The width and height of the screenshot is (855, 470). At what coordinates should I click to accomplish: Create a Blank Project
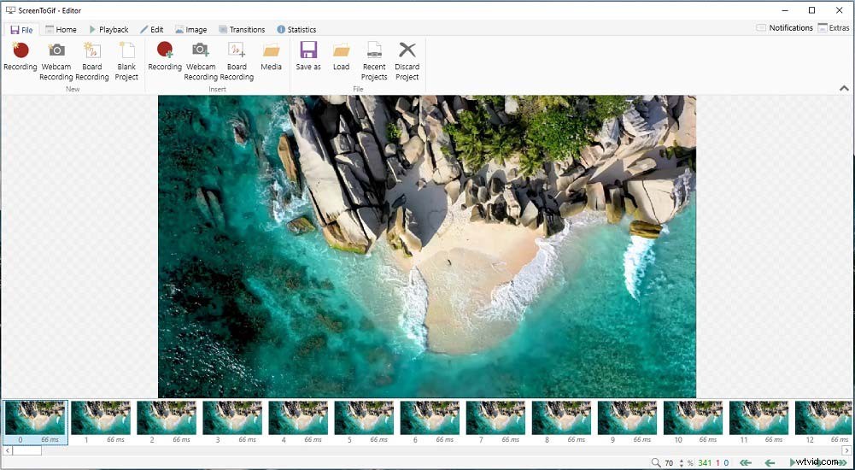tap(126, 61)
